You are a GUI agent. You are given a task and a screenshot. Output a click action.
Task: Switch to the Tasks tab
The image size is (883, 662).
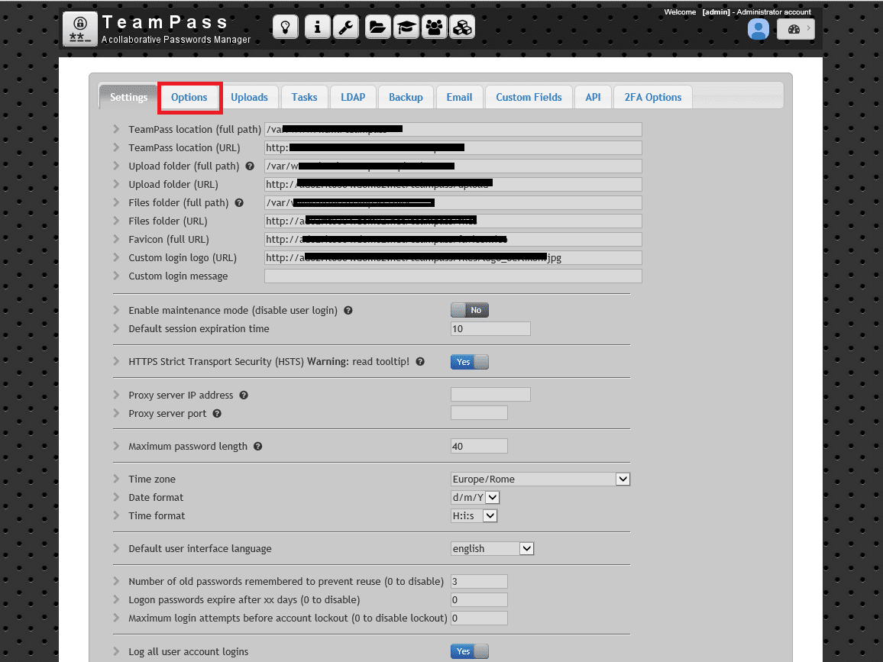[x=304, y=97]
